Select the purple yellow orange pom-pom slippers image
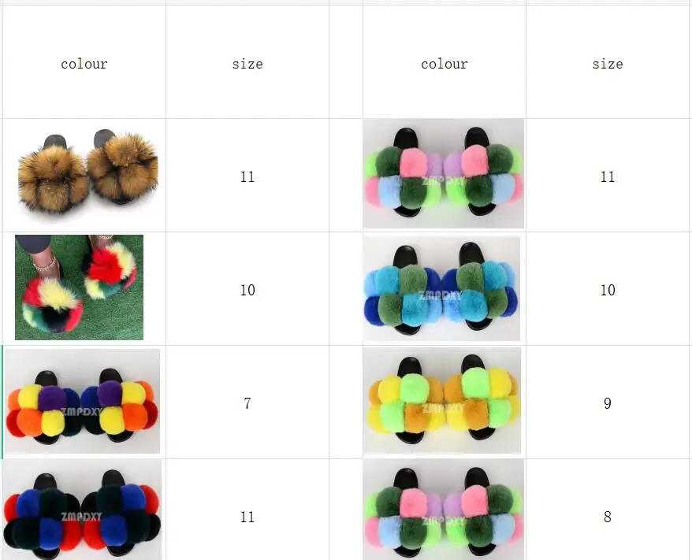Image resolution: width=692 pixels, height=560 pixels. click(82, 401)
